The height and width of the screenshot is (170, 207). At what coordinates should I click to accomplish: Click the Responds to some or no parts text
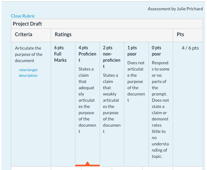[161, 109]
